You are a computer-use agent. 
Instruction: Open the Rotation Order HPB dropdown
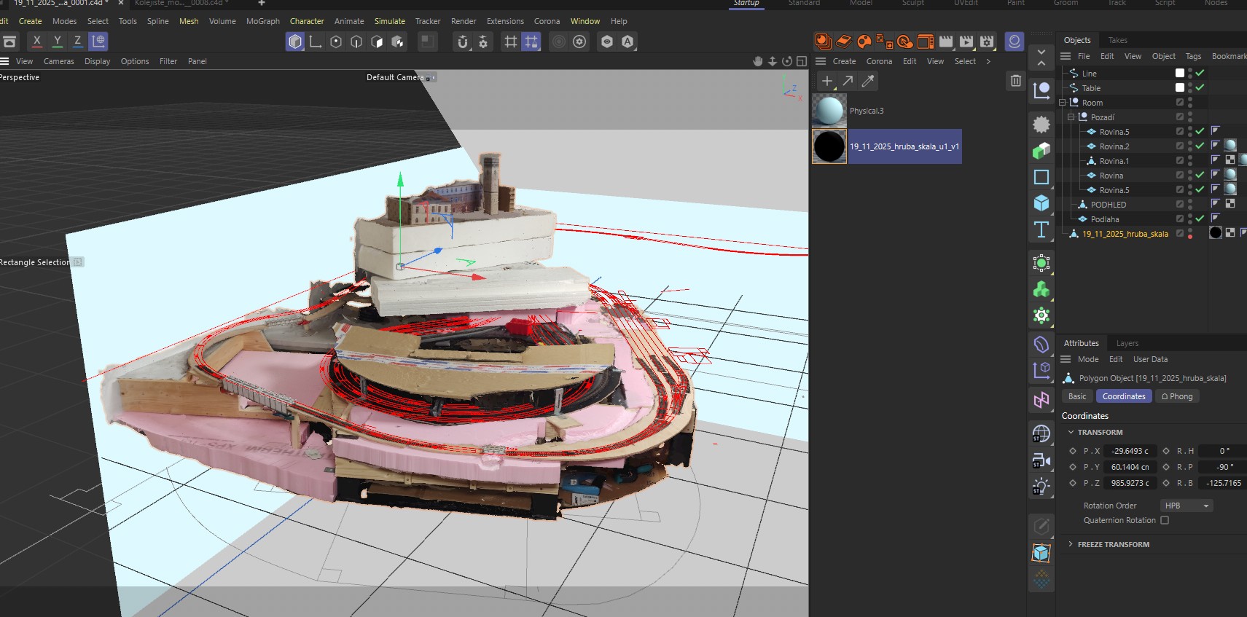1186,506
